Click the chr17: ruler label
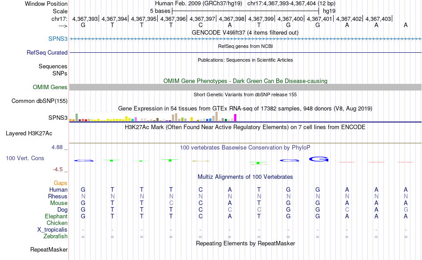Image resolution: width=422 pixels, height=260 pixels. 59,19
